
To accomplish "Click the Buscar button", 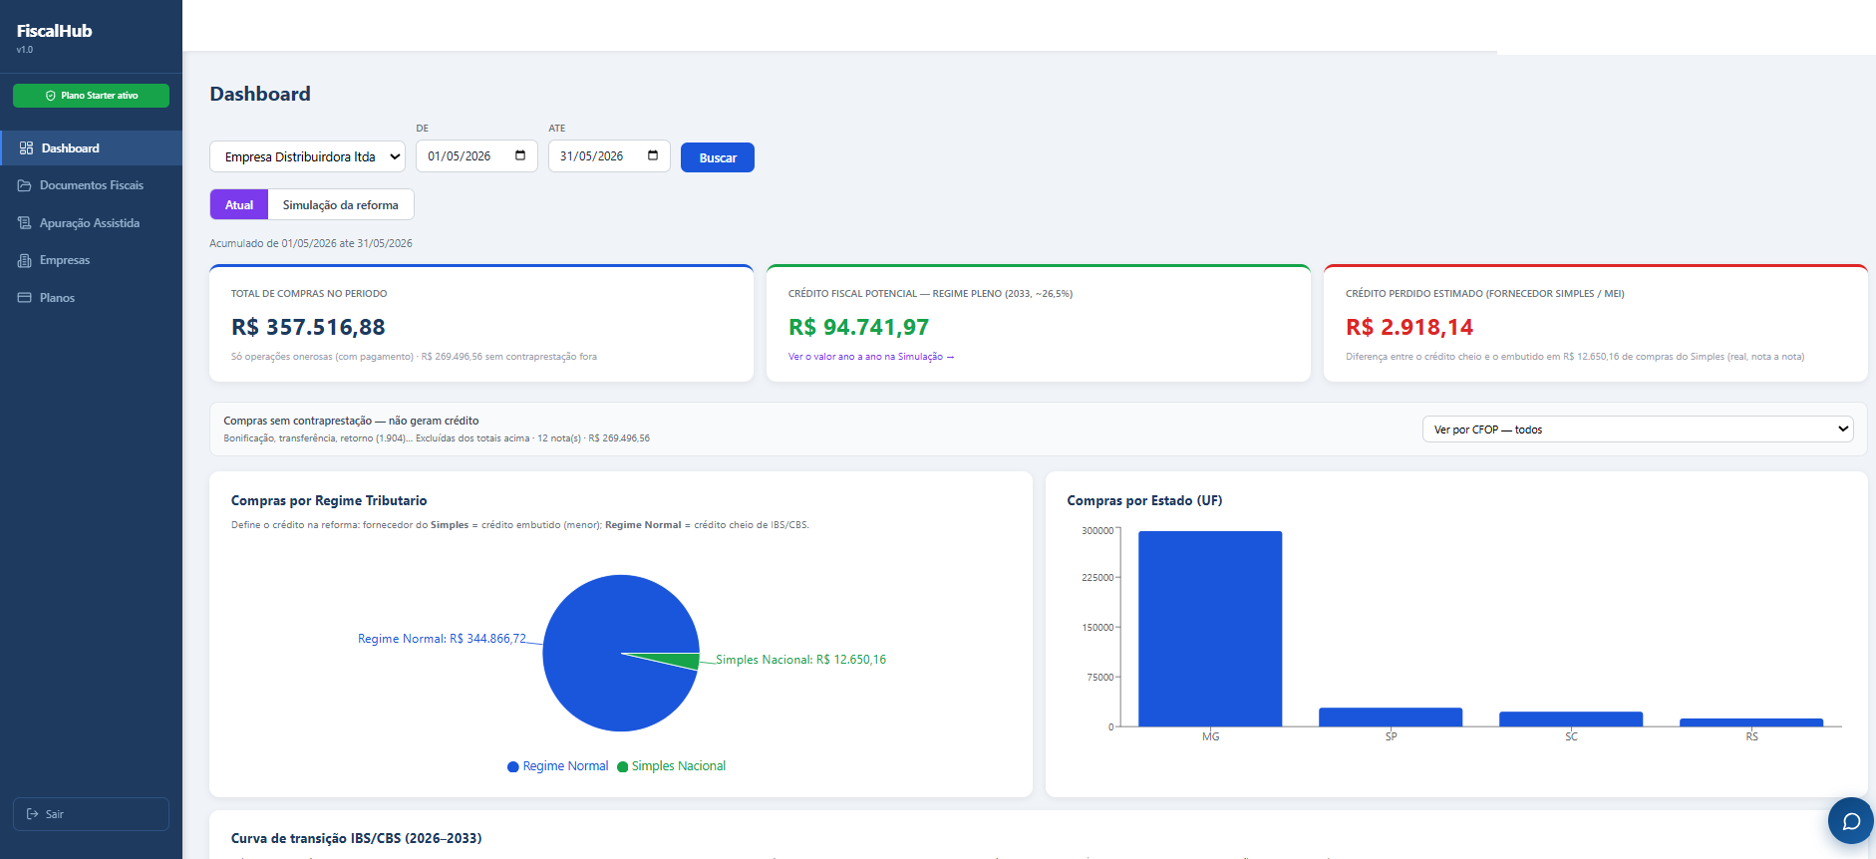I will click(x=718, y=157).
